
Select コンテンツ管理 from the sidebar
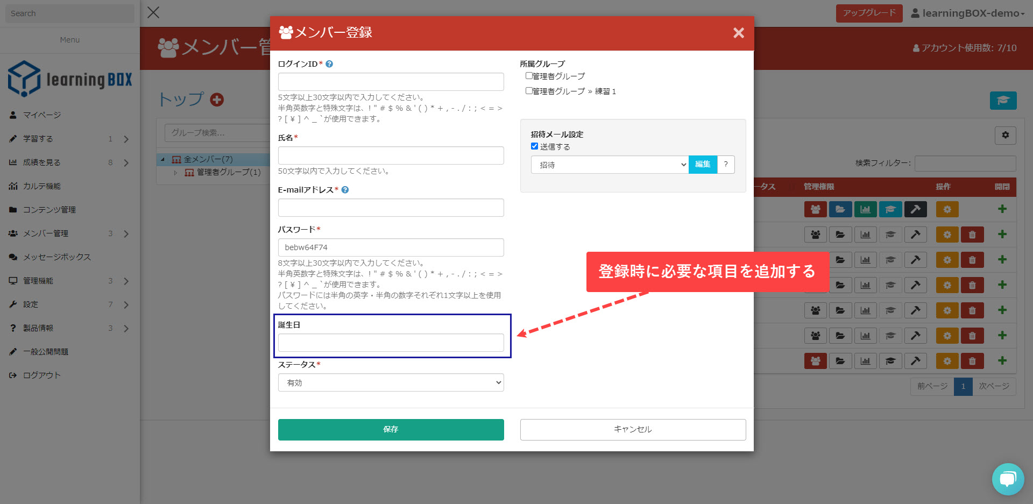pyautogui.click(x=49, y=210)
